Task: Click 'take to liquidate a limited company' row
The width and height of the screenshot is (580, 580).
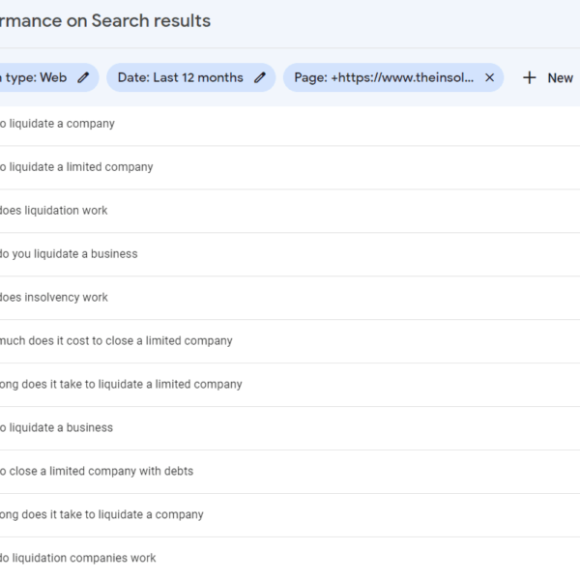Action: click(x=121, y=385)
